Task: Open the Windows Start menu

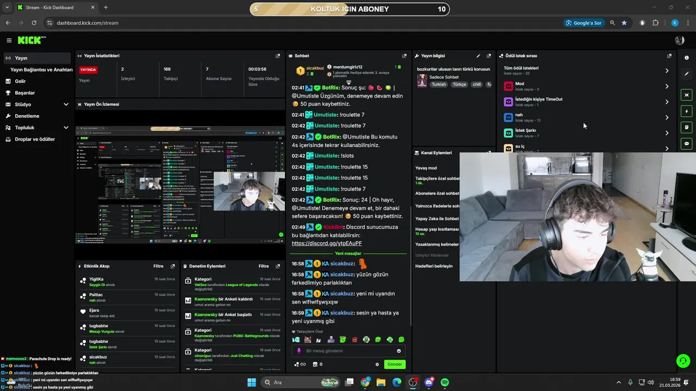Action: tap(252, 382)
